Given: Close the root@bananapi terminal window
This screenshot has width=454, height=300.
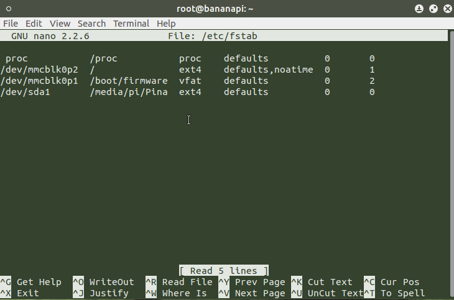Looking at the screenshot, I should (446, 9).
